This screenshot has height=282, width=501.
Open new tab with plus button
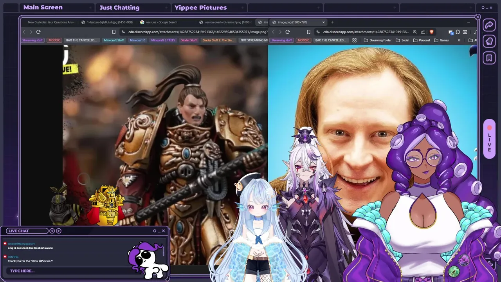pos(332,22)
